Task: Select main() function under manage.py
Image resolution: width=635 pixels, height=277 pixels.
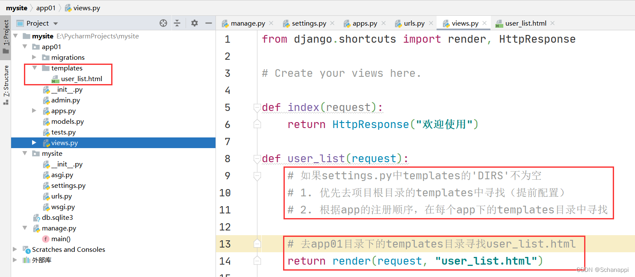Action: tap(61, 239)
